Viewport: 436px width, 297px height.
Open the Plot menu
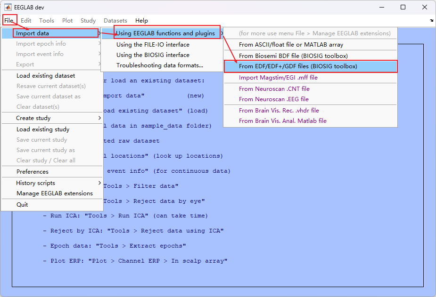[67, 21]
